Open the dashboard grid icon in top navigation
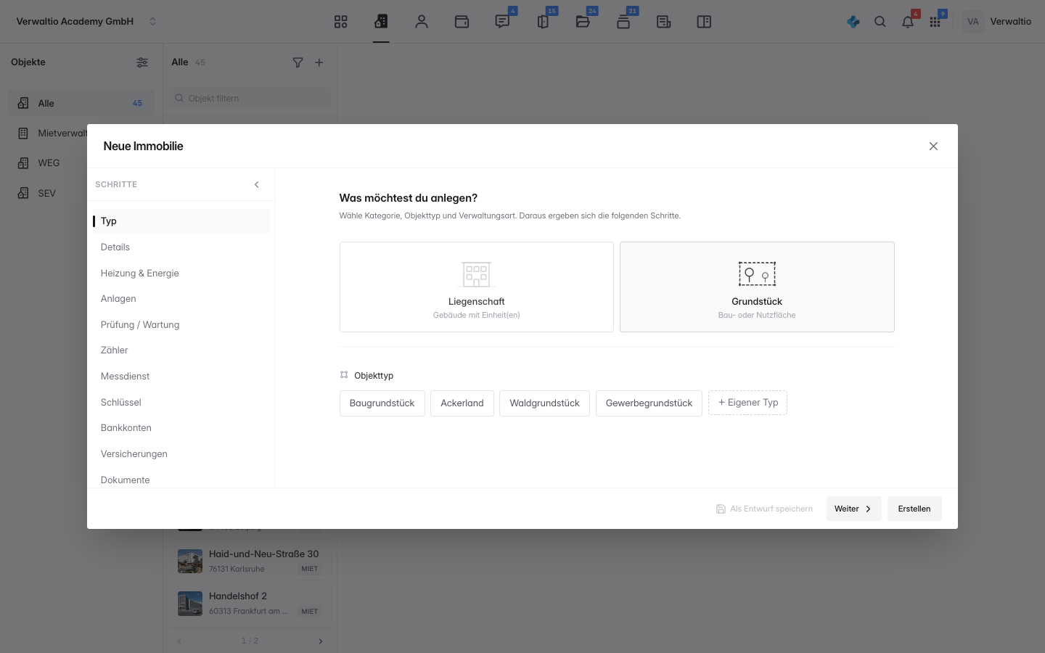This screenshot has height=653, width=1045. click(x=341, y=22)
